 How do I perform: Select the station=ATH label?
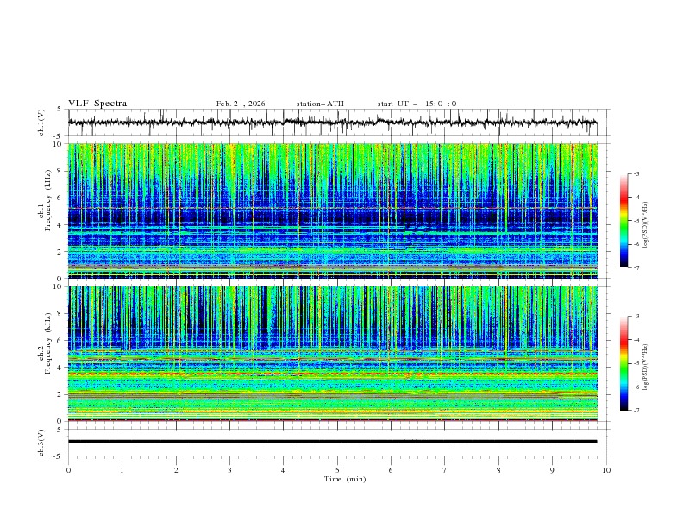click(x=320, y=104)
